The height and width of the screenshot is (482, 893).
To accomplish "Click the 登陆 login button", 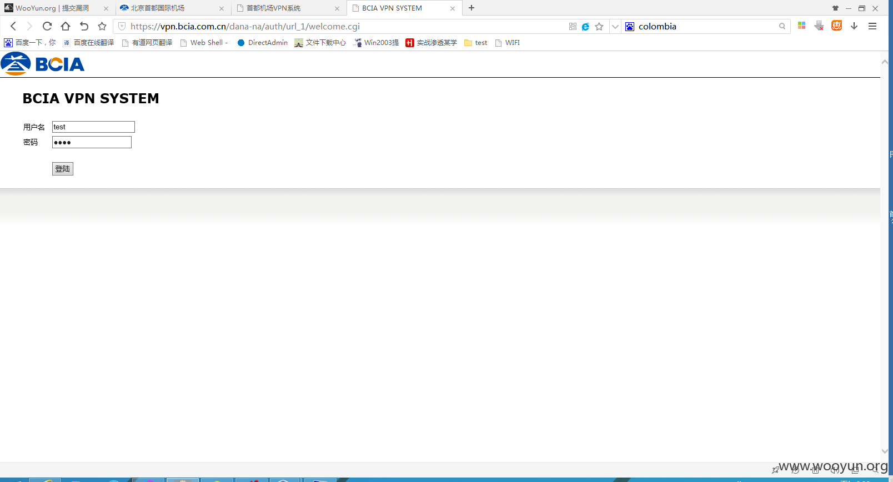I will (x=63, y=169).
